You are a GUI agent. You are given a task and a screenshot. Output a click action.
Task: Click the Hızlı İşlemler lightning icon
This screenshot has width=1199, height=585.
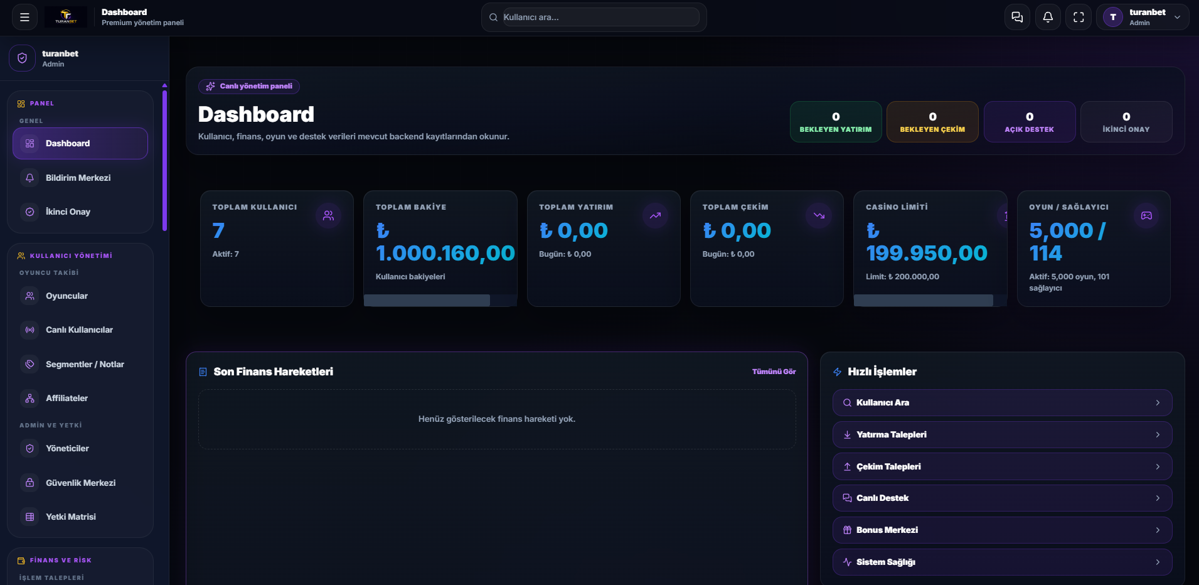pos(837,372)
